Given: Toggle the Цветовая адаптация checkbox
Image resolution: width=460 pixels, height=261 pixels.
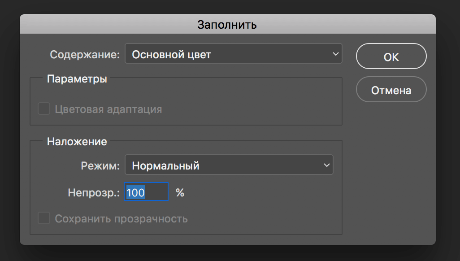Looking at the screenshot, I should pyautogui.click(x=44, y=109).
